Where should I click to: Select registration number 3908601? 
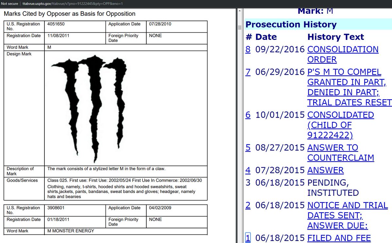(x=55, y=208)
